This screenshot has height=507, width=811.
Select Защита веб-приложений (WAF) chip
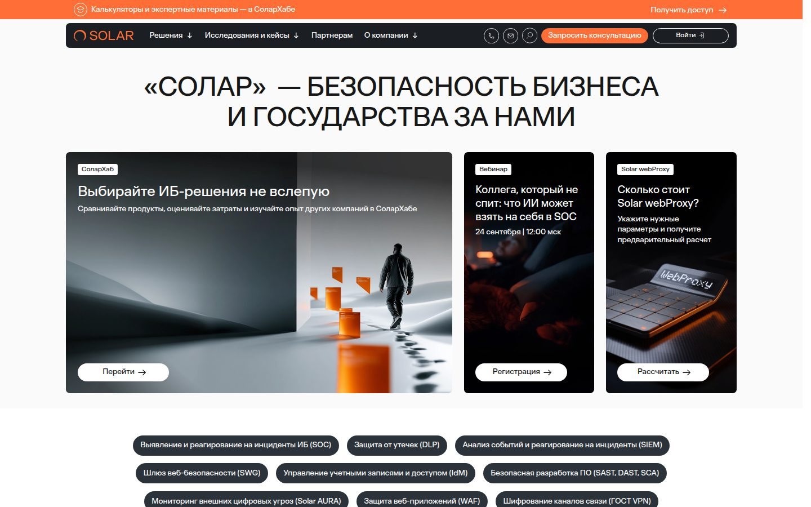click(422, 500)
